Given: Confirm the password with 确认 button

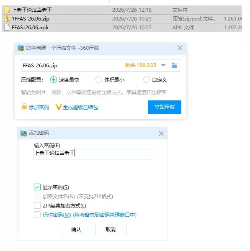Looking at the screenshot, I should click(x=76, y=229).
